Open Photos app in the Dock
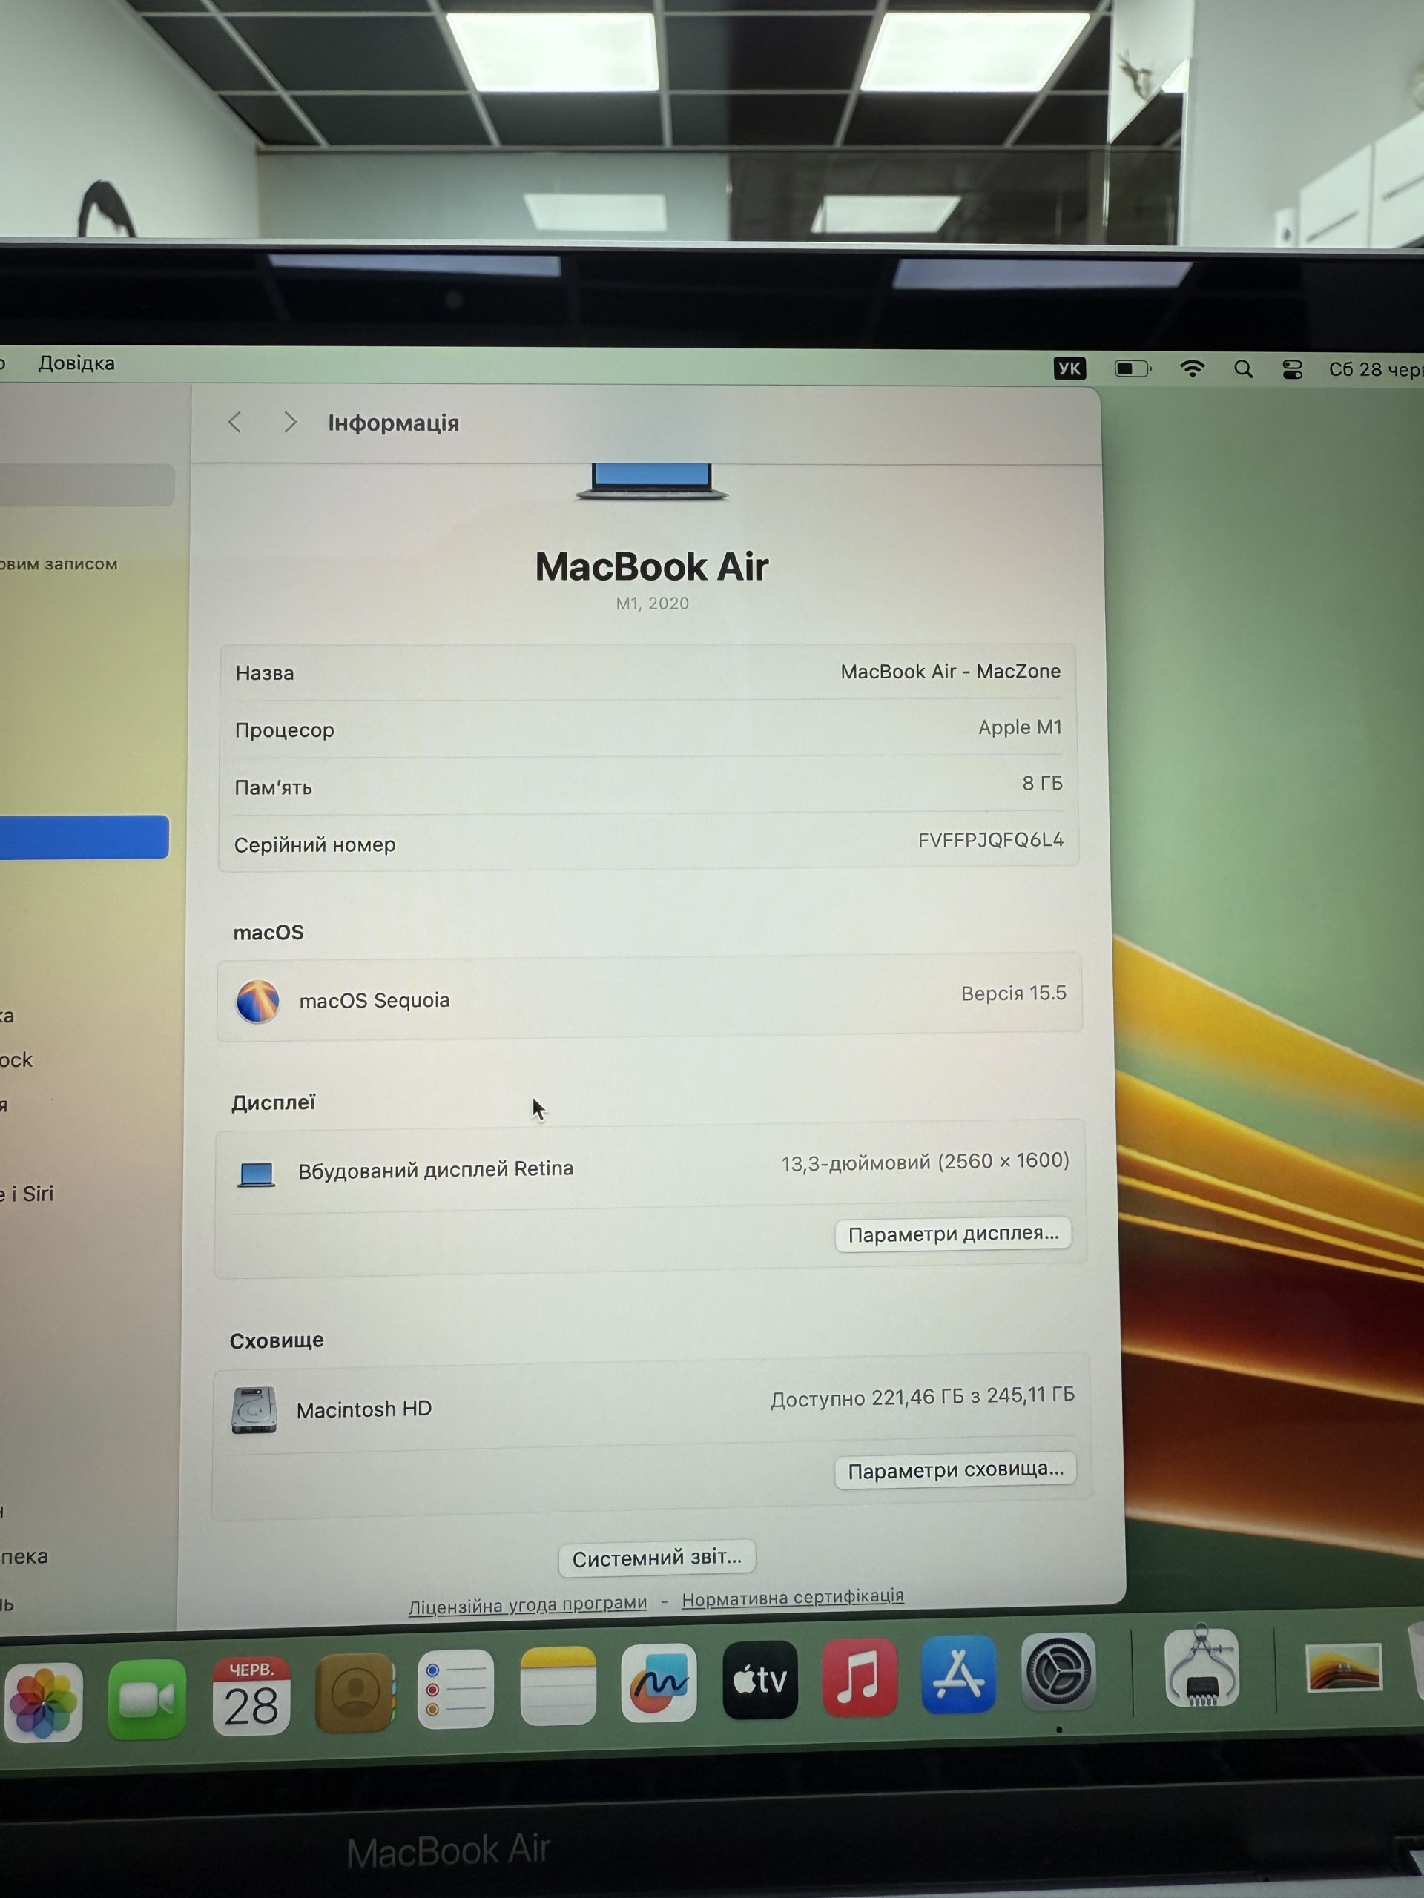The height and width of the screenshot is (1898, 1424). tap(43, 1702)
